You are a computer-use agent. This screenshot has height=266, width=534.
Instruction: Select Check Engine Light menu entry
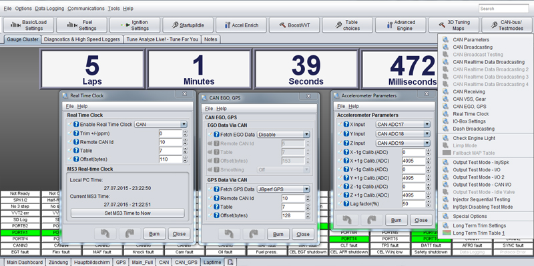474,138
